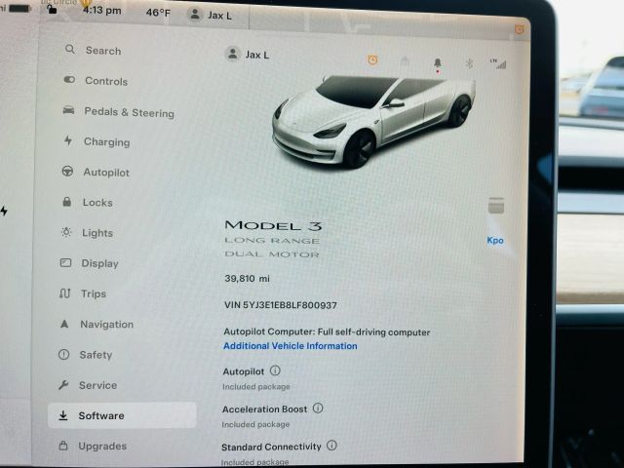Image resolution: width=624 pixels, height=468 pixels.
Task: Click the screen-shaped Display icon
Action: 65,262
